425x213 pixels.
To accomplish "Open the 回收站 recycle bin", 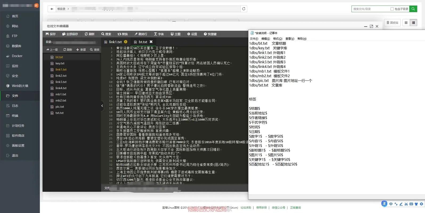I will point(392,23).
